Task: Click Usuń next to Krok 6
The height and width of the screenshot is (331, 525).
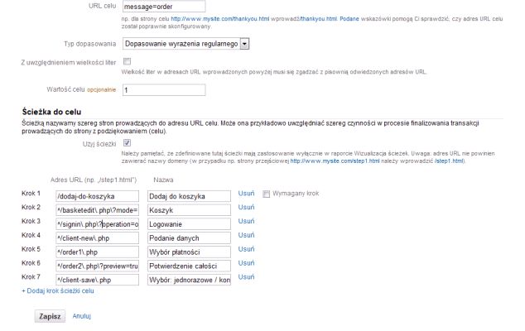Action: point(246,264)
